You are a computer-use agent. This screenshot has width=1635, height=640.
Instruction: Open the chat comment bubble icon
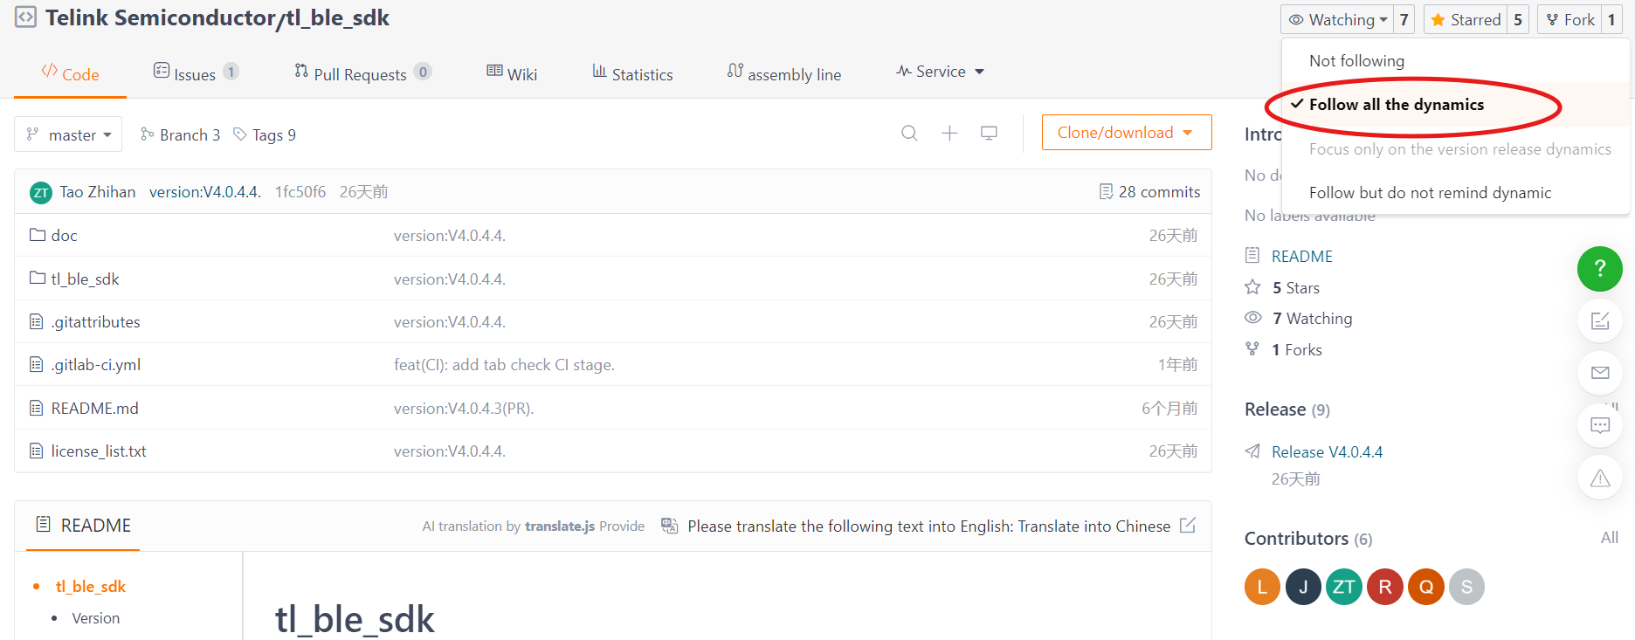point(1599,425)
